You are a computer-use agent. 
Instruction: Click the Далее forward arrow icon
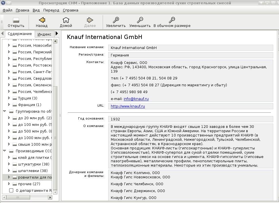coord(90,20)
